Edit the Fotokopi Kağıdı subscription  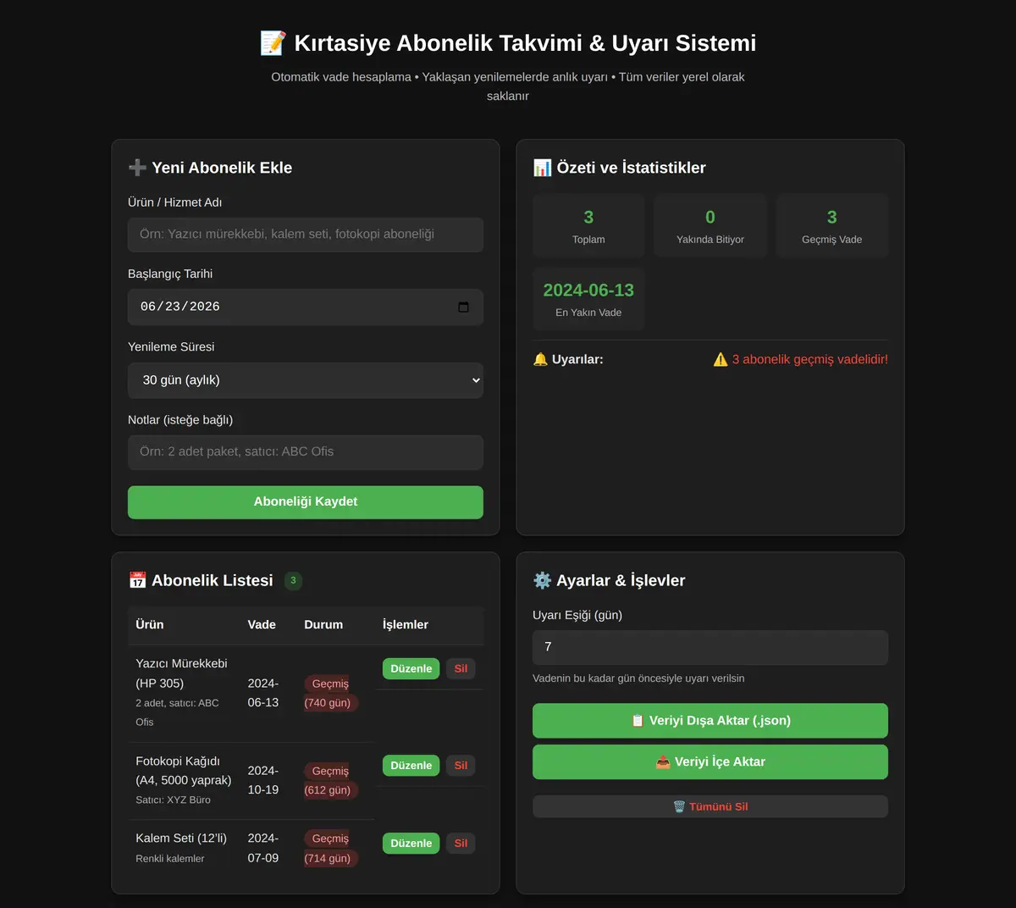coord(411,765)
